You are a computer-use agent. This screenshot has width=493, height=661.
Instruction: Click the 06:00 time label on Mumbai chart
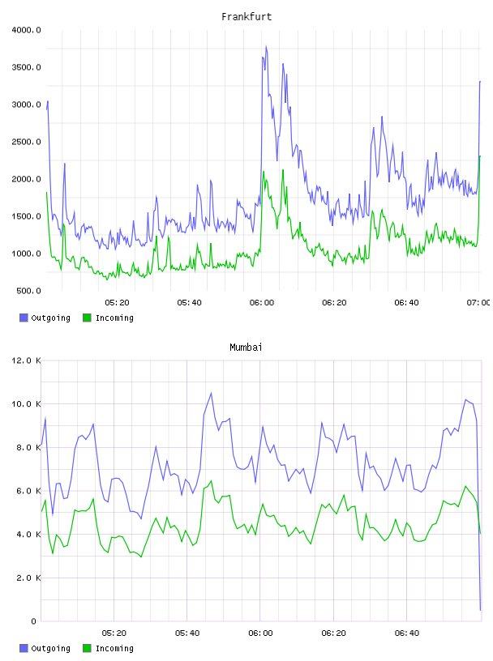click(x=260, y=633)
